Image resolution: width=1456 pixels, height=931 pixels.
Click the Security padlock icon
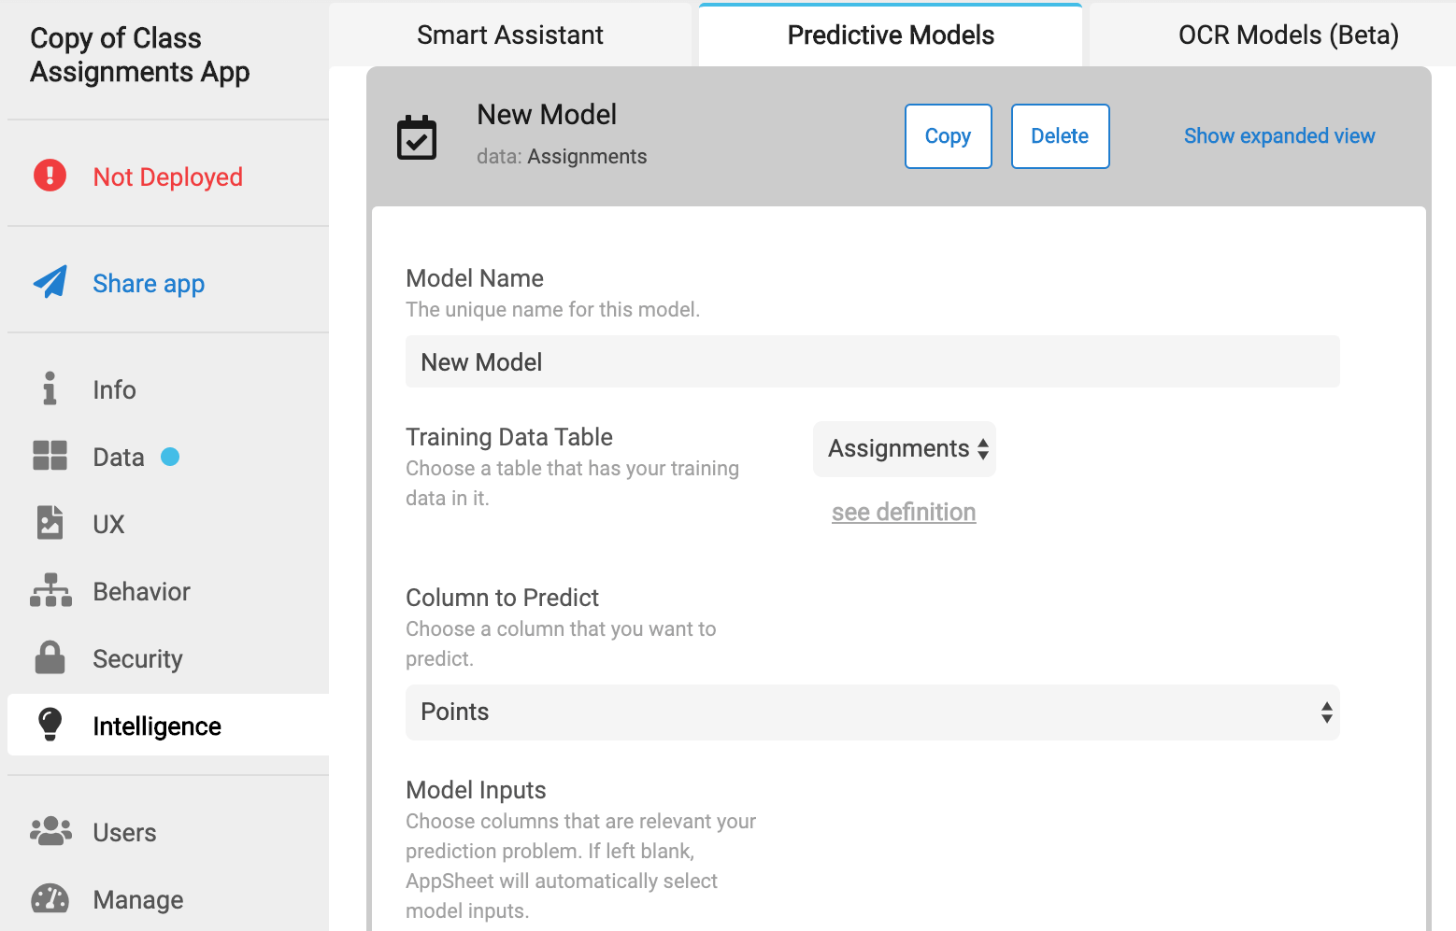click(x=50, y=657)
